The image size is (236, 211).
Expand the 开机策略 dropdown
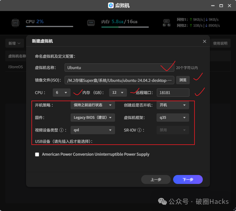[x=93, y=105]
